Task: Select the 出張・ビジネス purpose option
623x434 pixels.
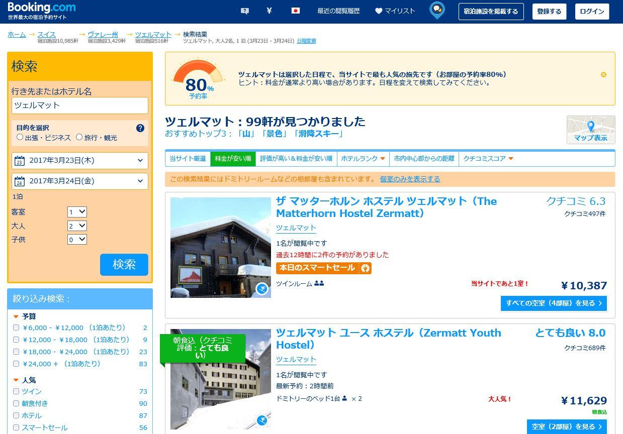Action: point(20,137)
